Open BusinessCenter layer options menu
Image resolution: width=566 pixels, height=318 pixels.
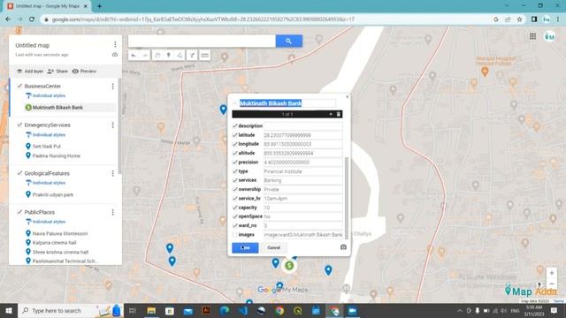pyautogui.click(x=112, y=87)
